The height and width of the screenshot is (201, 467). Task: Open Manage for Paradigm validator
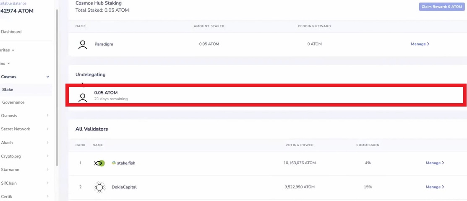click(x=420, y=44)
